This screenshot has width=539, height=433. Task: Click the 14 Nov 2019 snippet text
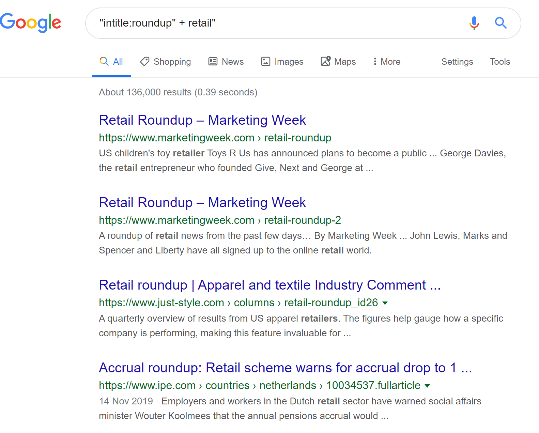(290, 408)
